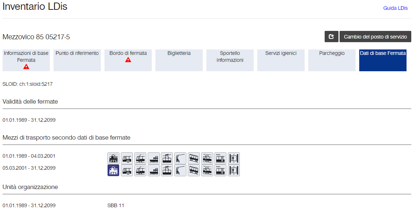Select tram icon in the 05.03.2001 row
416x213 pixels.
[x=140, y=170]
